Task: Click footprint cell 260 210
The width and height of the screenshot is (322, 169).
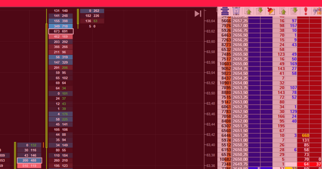Action: coord(61,161)
